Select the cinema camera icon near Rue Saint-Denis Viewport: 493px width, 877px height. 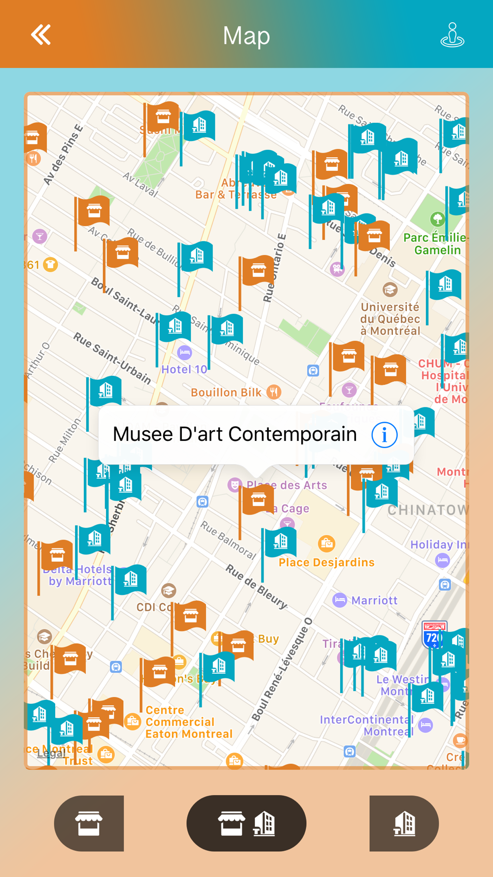click(x=337, y=269)
